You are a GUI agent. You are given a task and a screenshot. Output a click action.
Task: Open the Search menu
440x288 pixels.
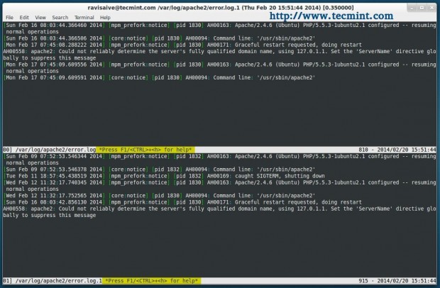pyautogui.click(x=60, y=18)
